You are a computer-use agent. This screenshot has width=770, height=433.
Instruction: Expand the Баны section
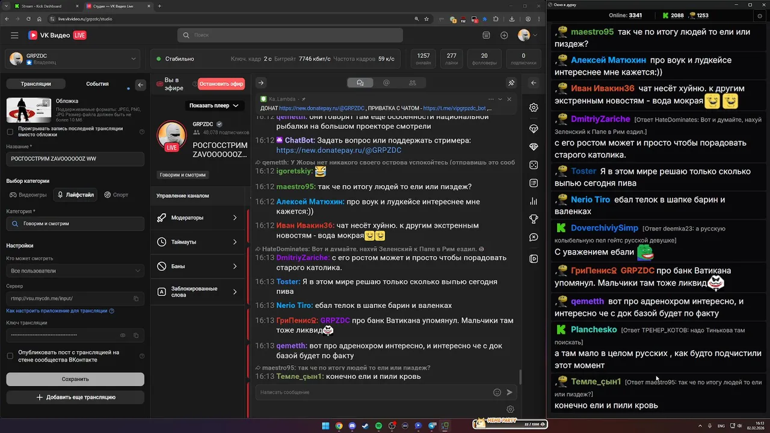pos(198,266)
